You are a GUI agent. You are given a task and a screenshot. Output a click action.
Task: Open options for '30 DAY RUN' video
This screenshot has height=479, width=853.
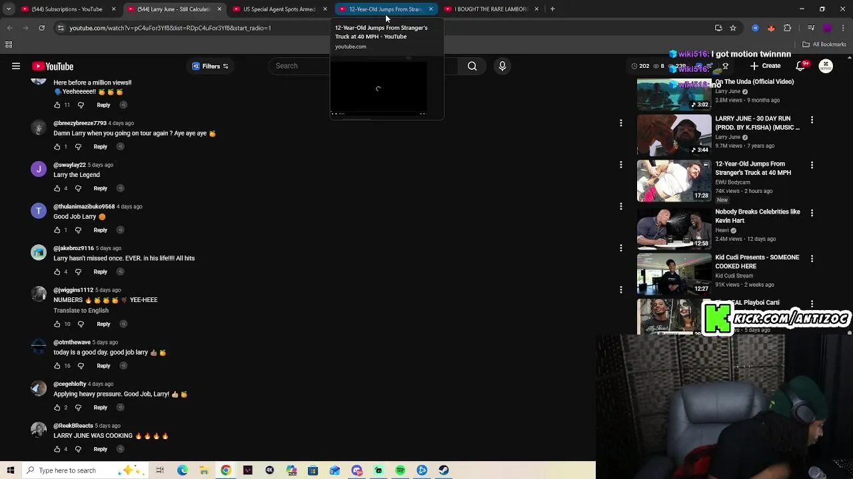click(812, 120)
